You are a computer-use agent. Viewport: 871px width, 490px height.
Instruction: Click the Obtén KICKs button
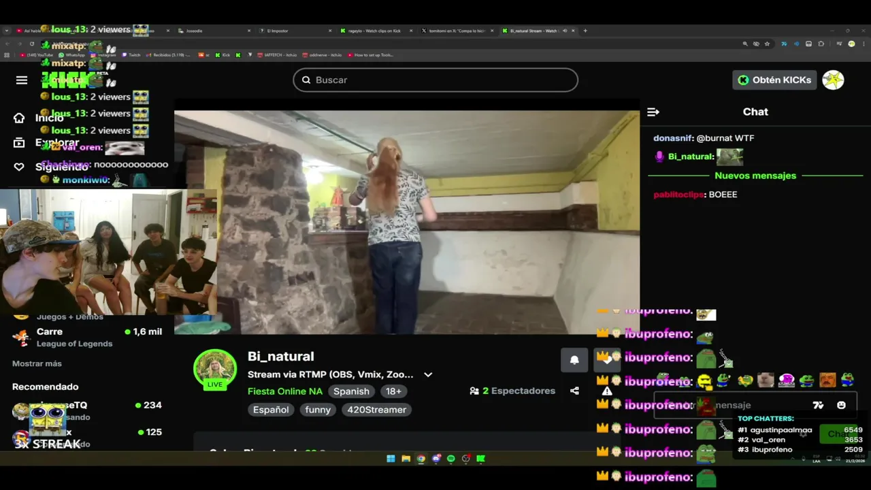pos(774,80)
